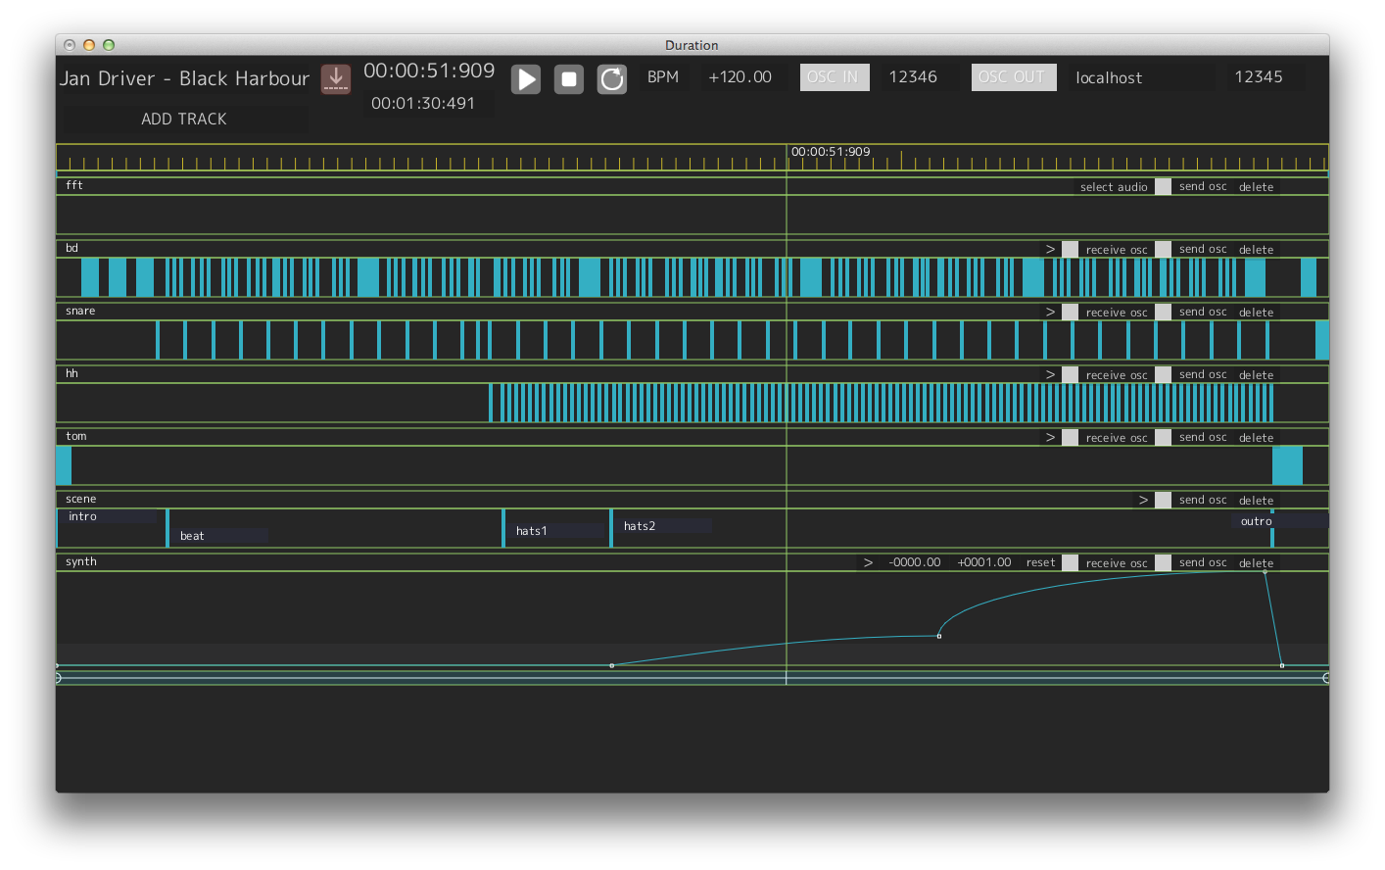Toggle send osc checkbox on bd track

pyautogui.click(x=1163, y=250)
